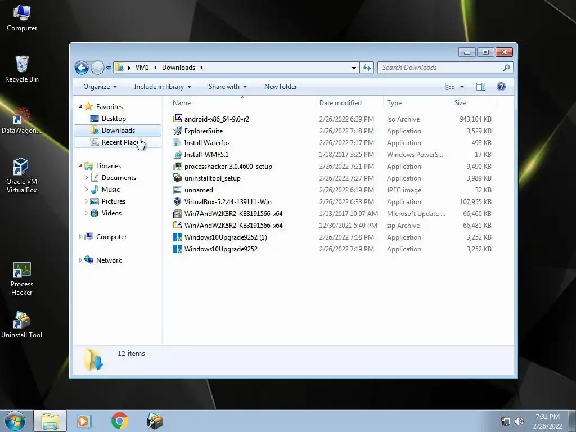
Task: Select the Computer desktop icon
Action: pyautogui.click(x=22, y=19)
